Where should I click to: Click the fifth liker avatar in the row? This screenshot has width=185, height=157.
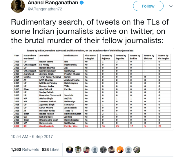click(103, 149)
